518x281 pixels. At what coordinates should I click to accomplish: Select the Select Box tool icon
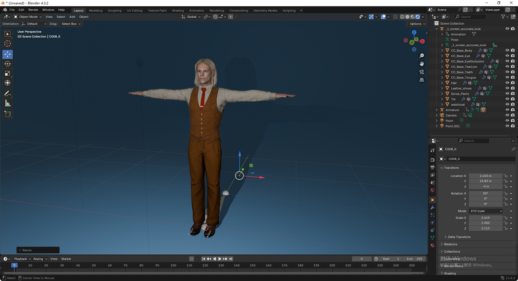coord(8,34)
